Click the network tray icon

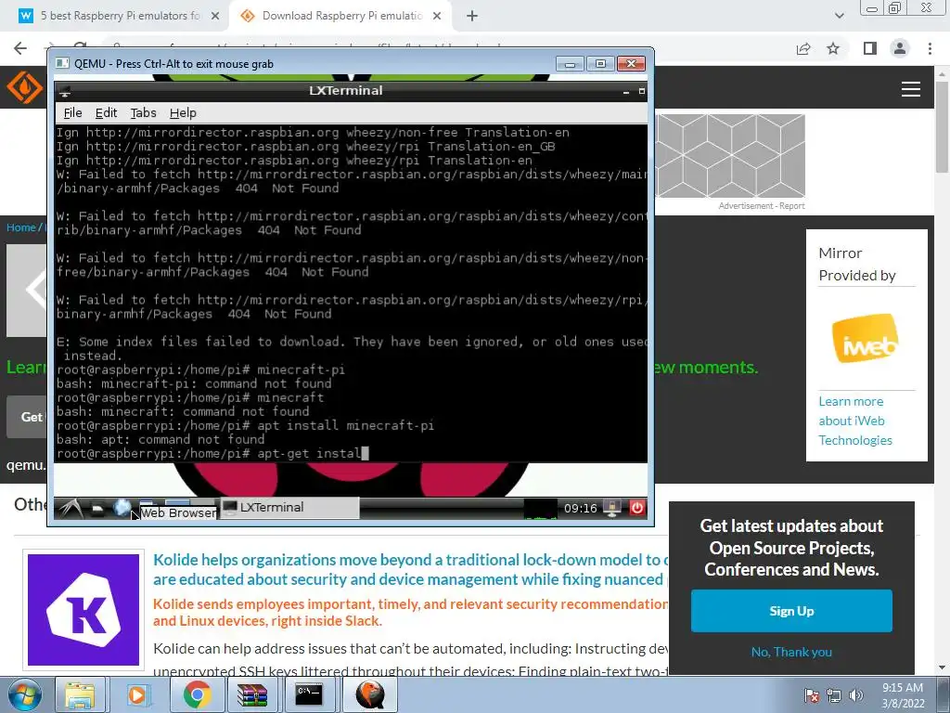tap(834, 695)
